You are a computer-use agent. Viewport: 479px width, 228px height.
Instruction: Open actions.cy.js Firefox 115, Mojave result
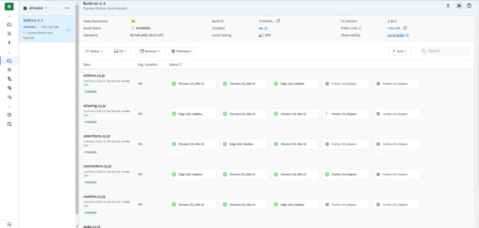(397, 84)
